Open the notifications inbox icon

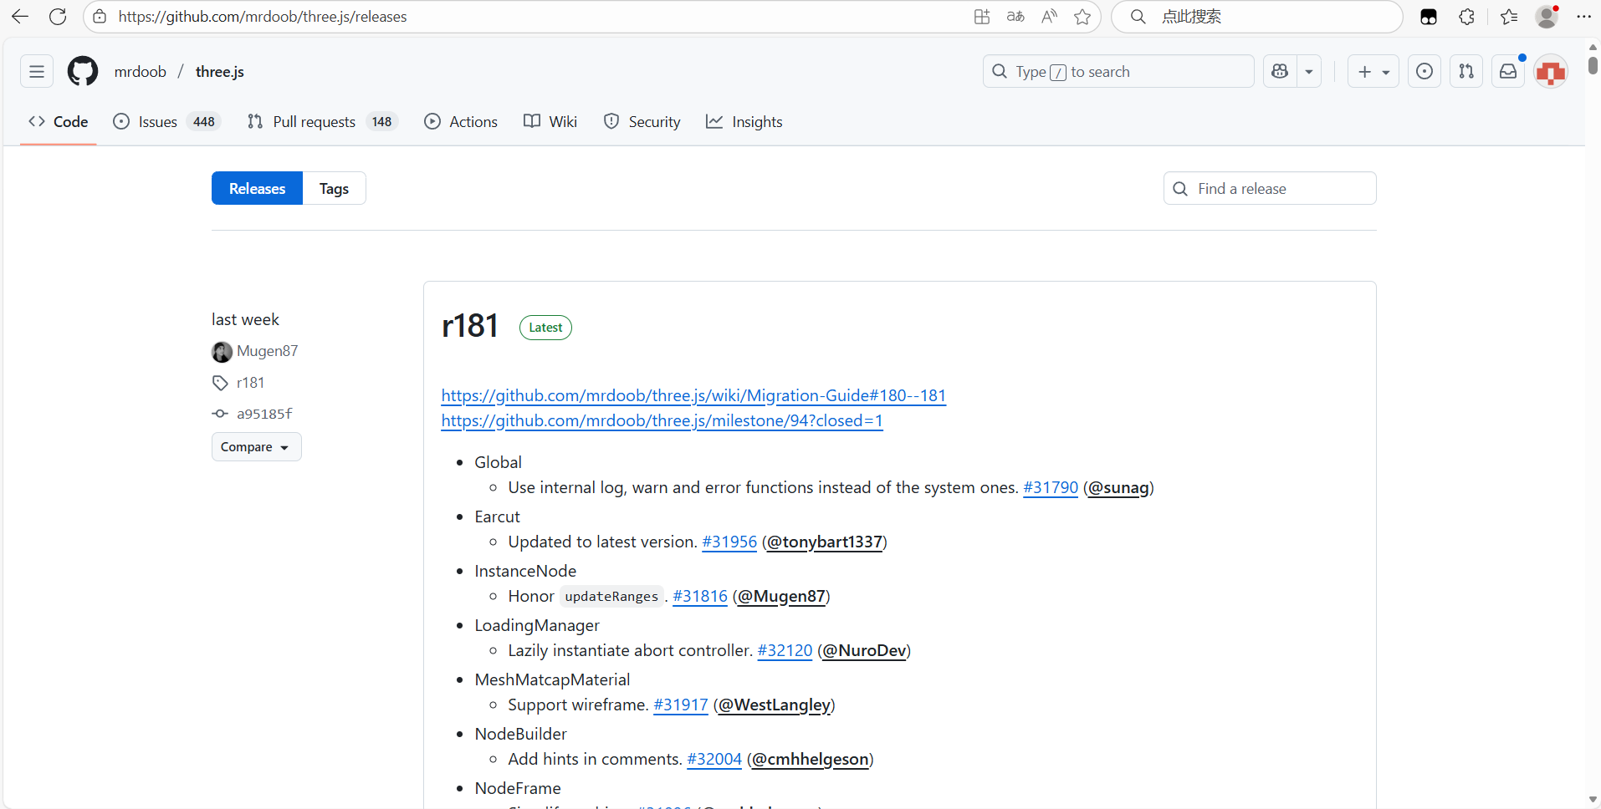(x=1508, y=72)
